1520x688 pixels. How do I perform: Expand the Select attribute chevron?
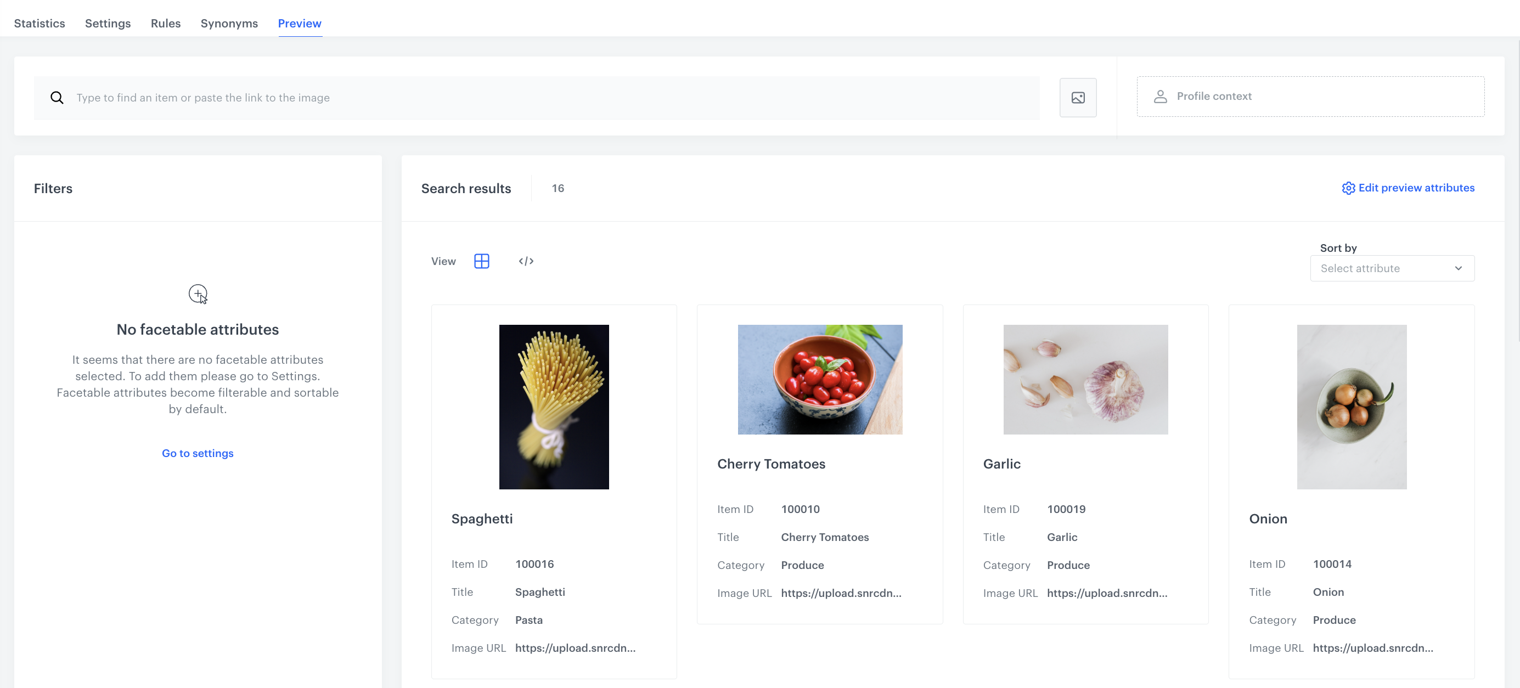tap(1459, 268)
